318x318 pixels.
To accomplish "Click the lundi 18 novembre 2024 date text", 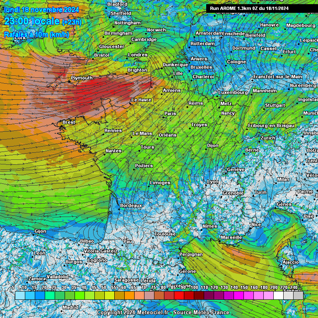I will [x=41, y=9].
